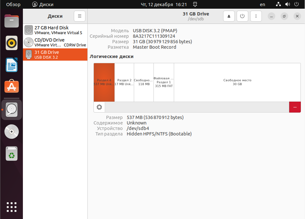Image resolution: width=305 pixels, height=219 pixels.
Task: Open the drive options kebab menu
Action: [x=256, y=16]
